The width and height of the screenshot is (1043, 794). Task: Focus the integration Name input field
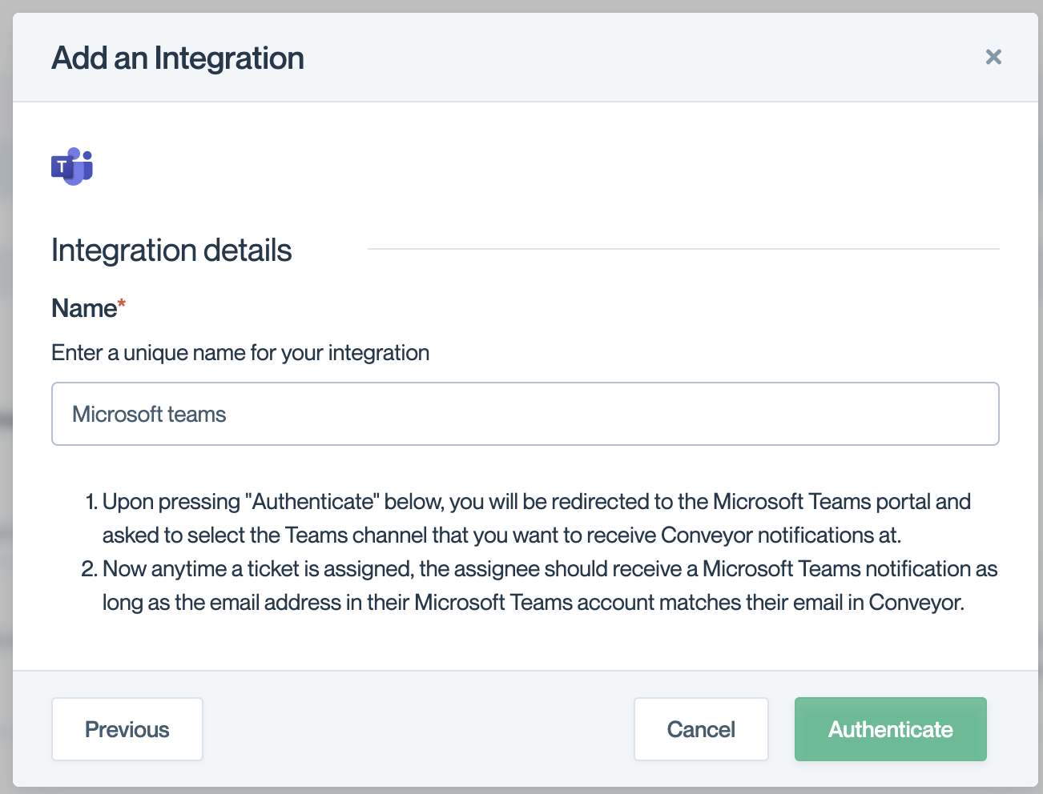coord(525,414)
